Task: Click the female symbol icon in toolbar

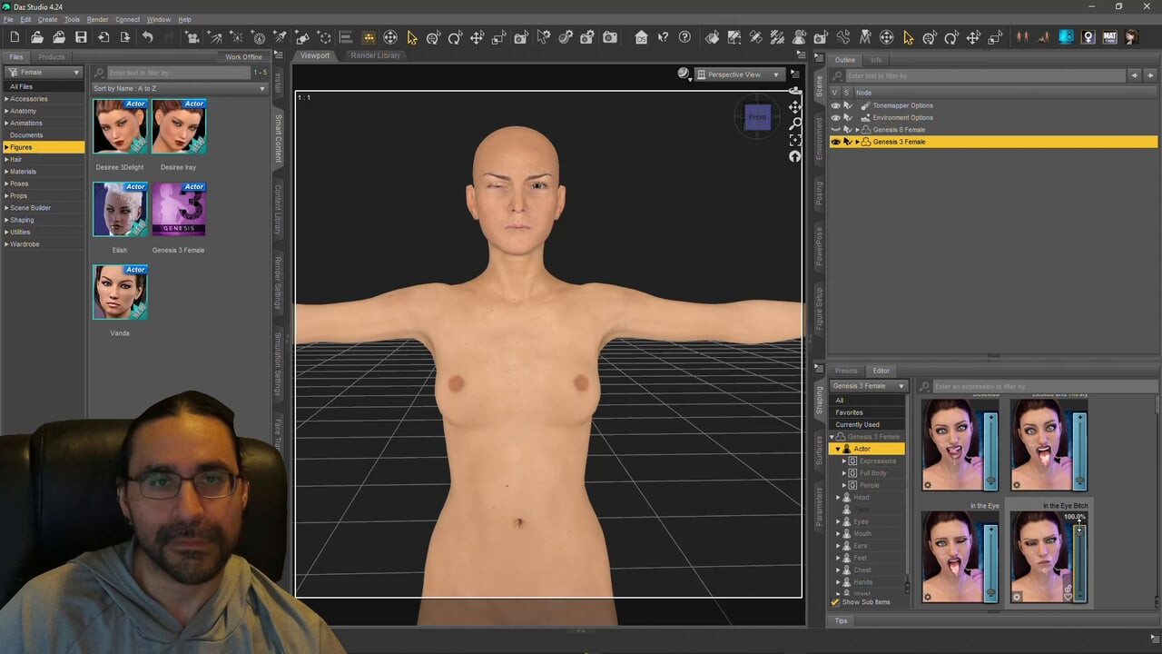Action: (1088, 37)
